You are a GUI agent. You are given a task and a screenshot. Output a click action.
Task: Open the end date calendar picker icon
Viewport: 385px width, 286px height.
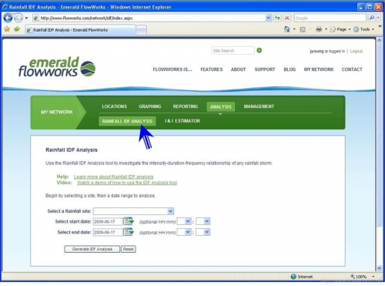(129, 232)
